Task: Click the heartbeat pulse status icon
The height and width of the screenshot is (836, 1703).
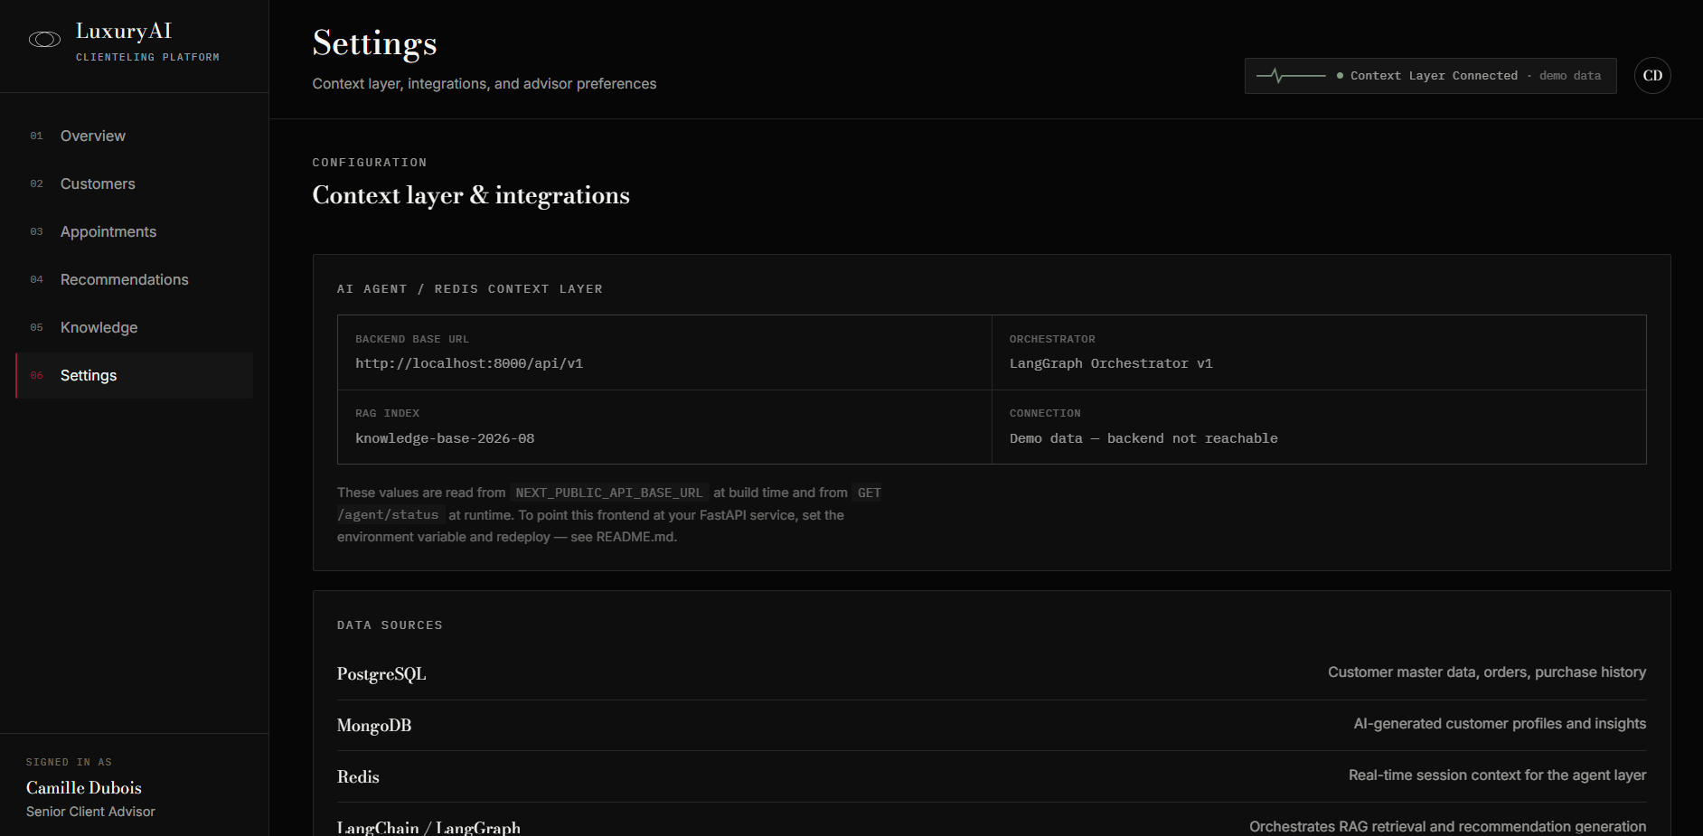Action: (1291, 76)
